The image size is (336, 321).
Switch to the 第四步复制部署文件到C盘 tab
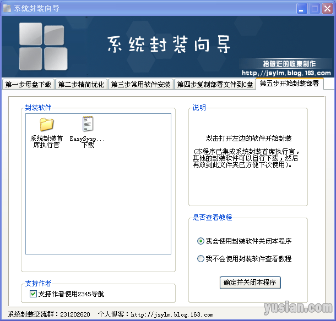pyautogui.click(x=215, y=85)
